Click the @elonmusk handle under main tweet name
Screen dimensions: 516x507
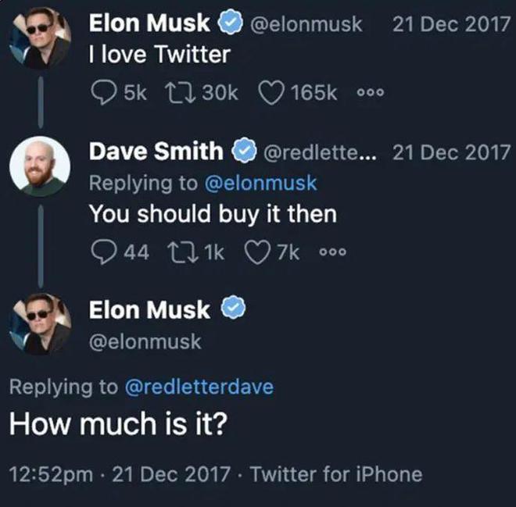pos(145,341)
